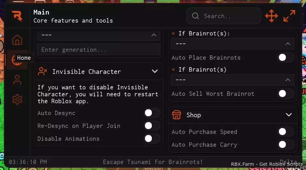This screenshot has height=170, width=306.
Task: Click the expand fullscreen arrows icon
Action: [x=289, y=16]
